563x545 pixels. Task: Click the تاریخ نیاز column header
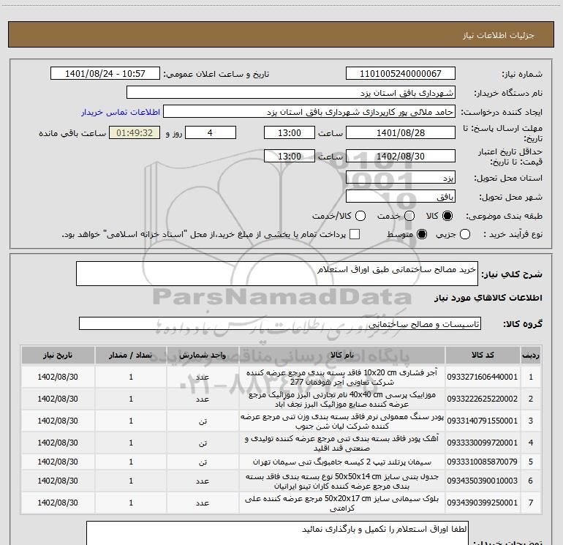(58, 355)
